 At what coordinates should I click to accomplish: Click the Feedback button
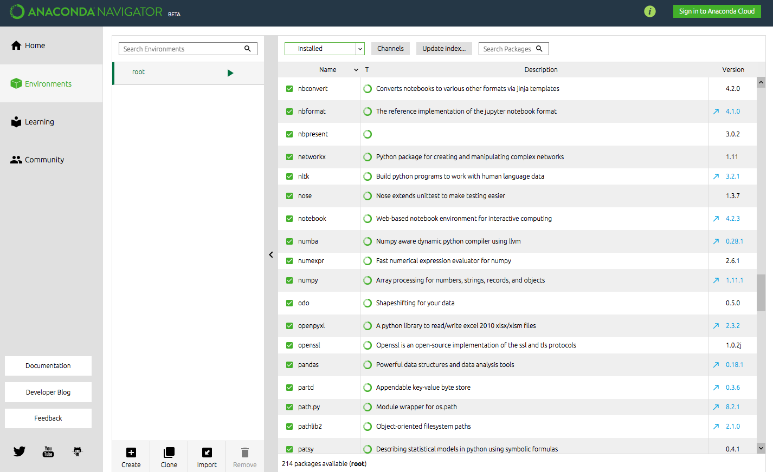pos(48,418)
